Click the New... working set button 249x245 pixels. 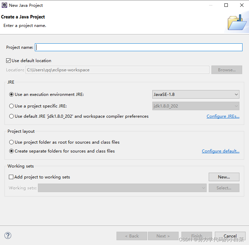(224, 177)
